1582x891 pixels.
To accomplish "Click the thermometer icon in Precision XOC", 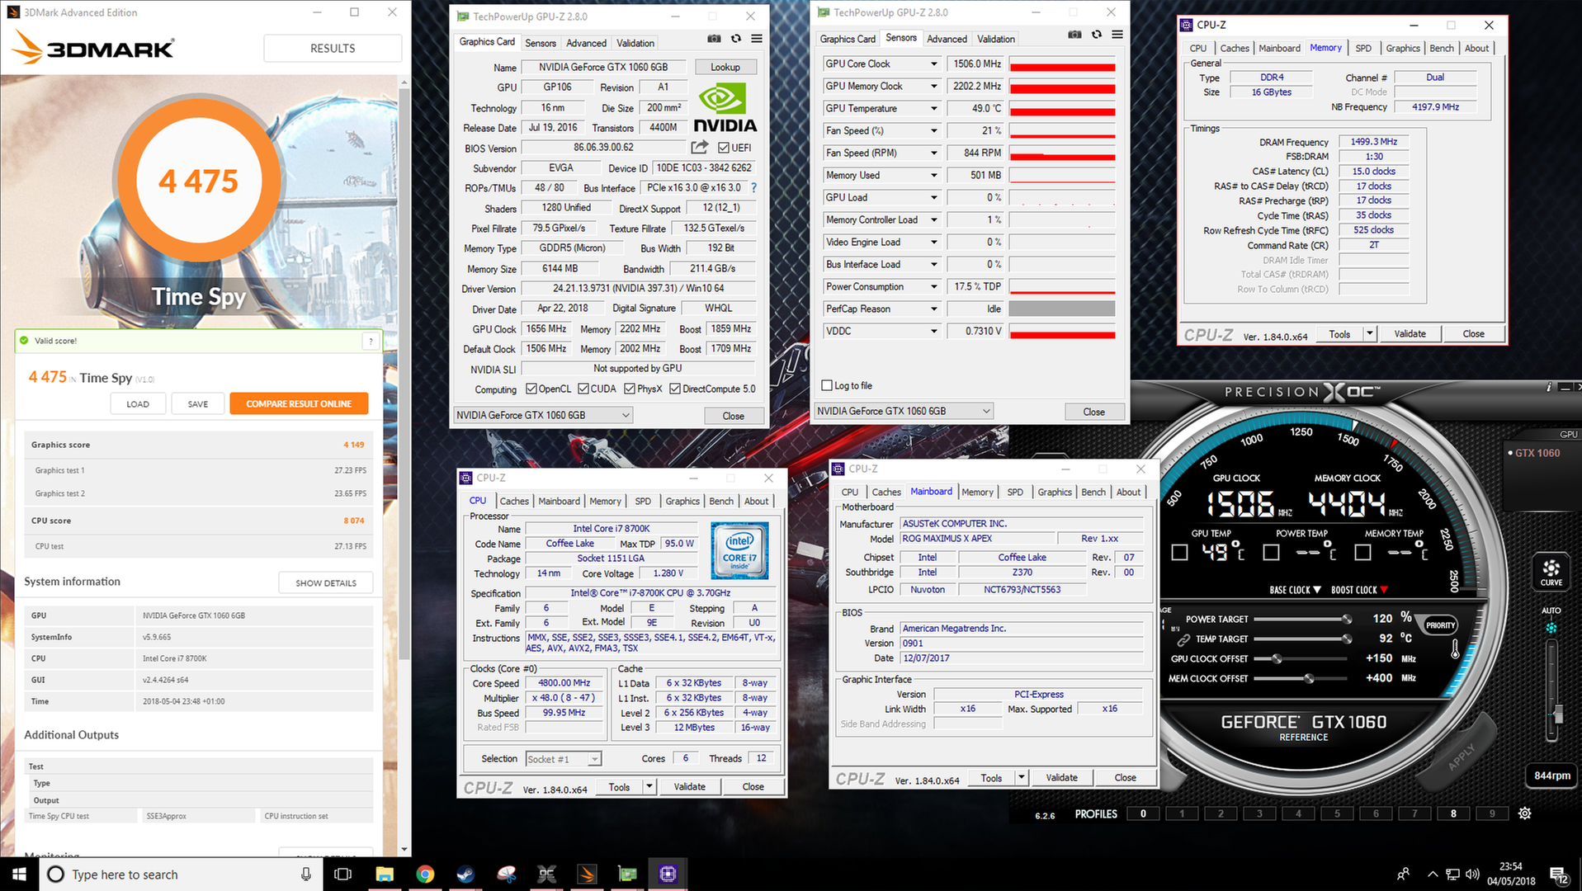I will point(1455,648).
